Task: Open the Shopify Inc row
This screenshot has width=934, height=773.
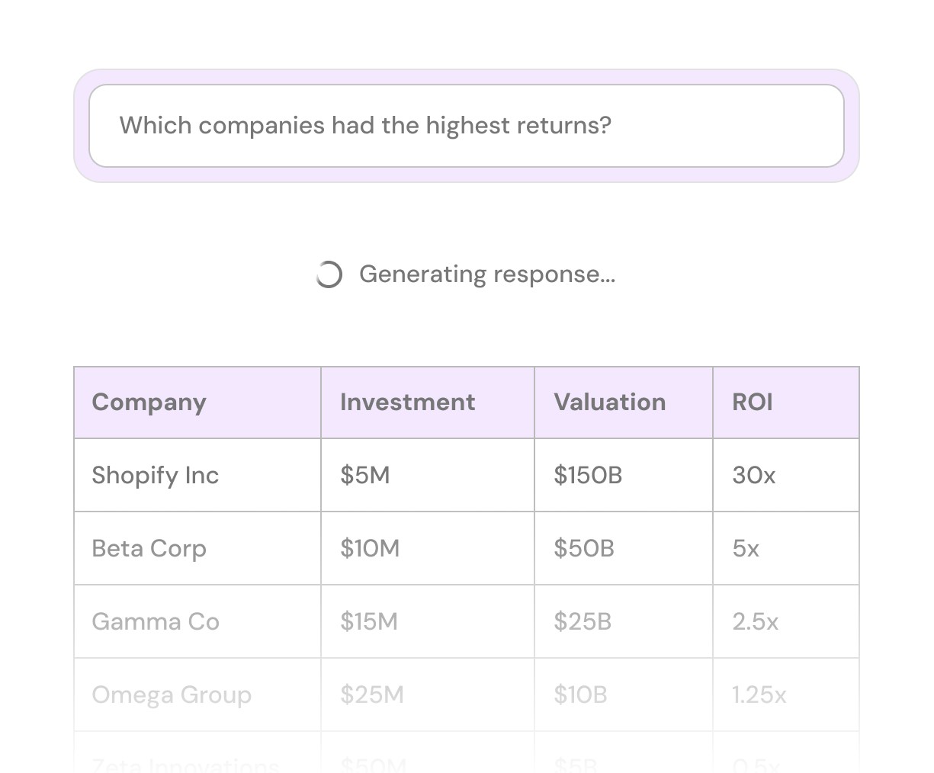Action: click(x=467, y=475)
